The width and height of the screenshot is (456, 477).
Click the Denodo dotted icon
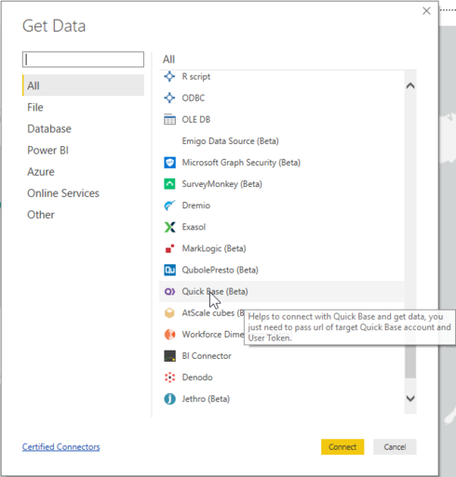pyautogui.click(x=169, y=378)
